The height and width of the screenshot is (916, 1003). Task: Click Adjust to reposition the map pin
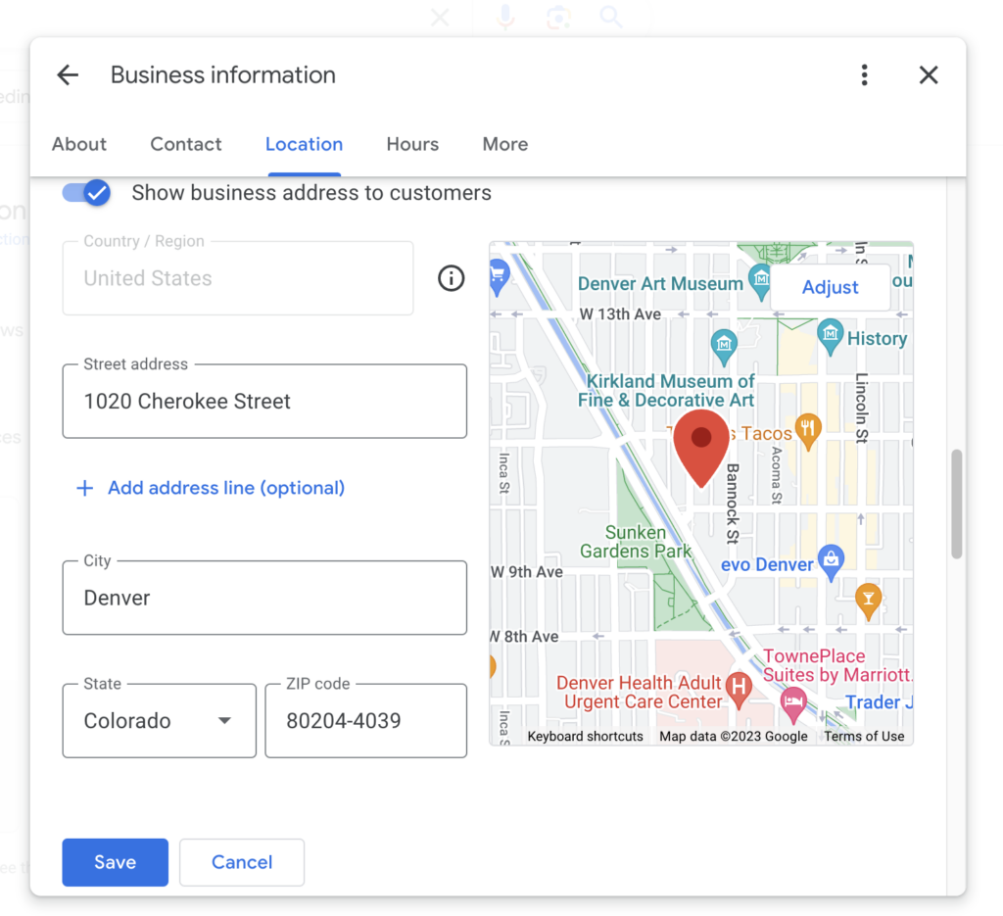click(830, 287)
